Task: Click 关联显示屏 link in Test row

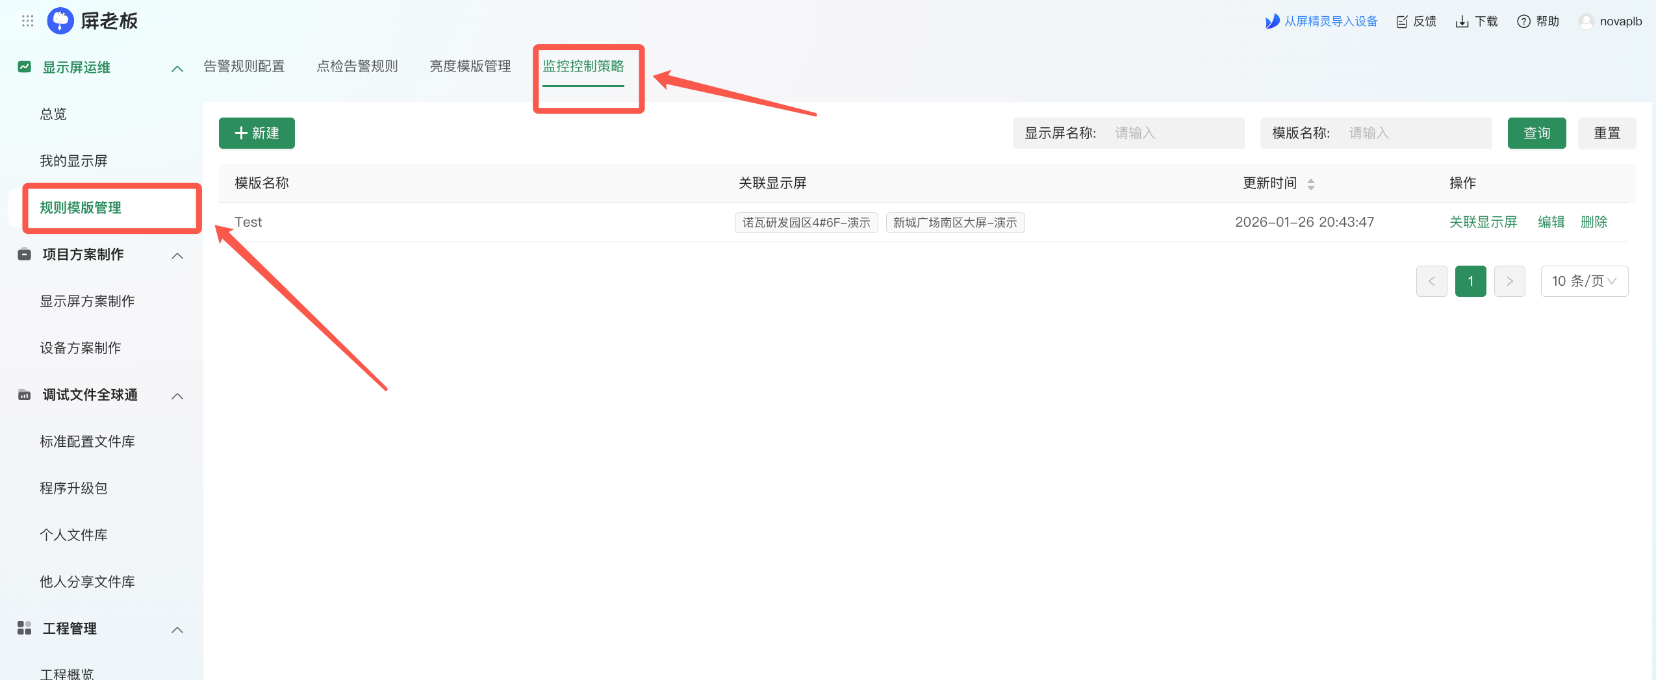Action: [1483, 222]
